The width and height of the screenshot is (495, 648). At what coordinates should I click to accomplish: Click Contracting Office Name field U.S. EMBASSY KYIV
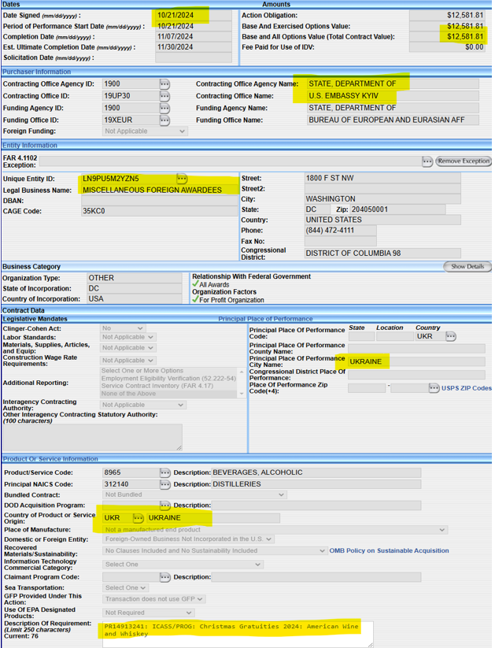pos(393,96)
